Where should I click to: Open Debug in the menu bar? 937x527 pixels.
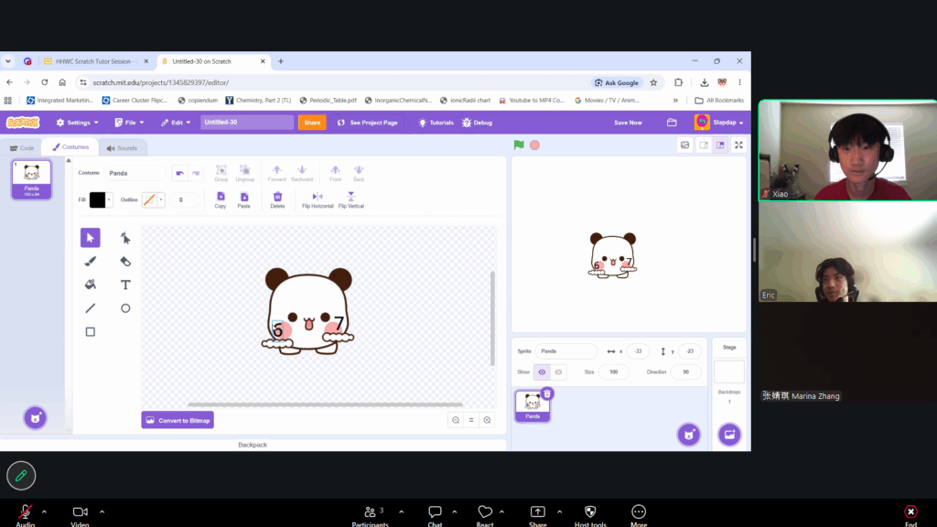(477, 123)
